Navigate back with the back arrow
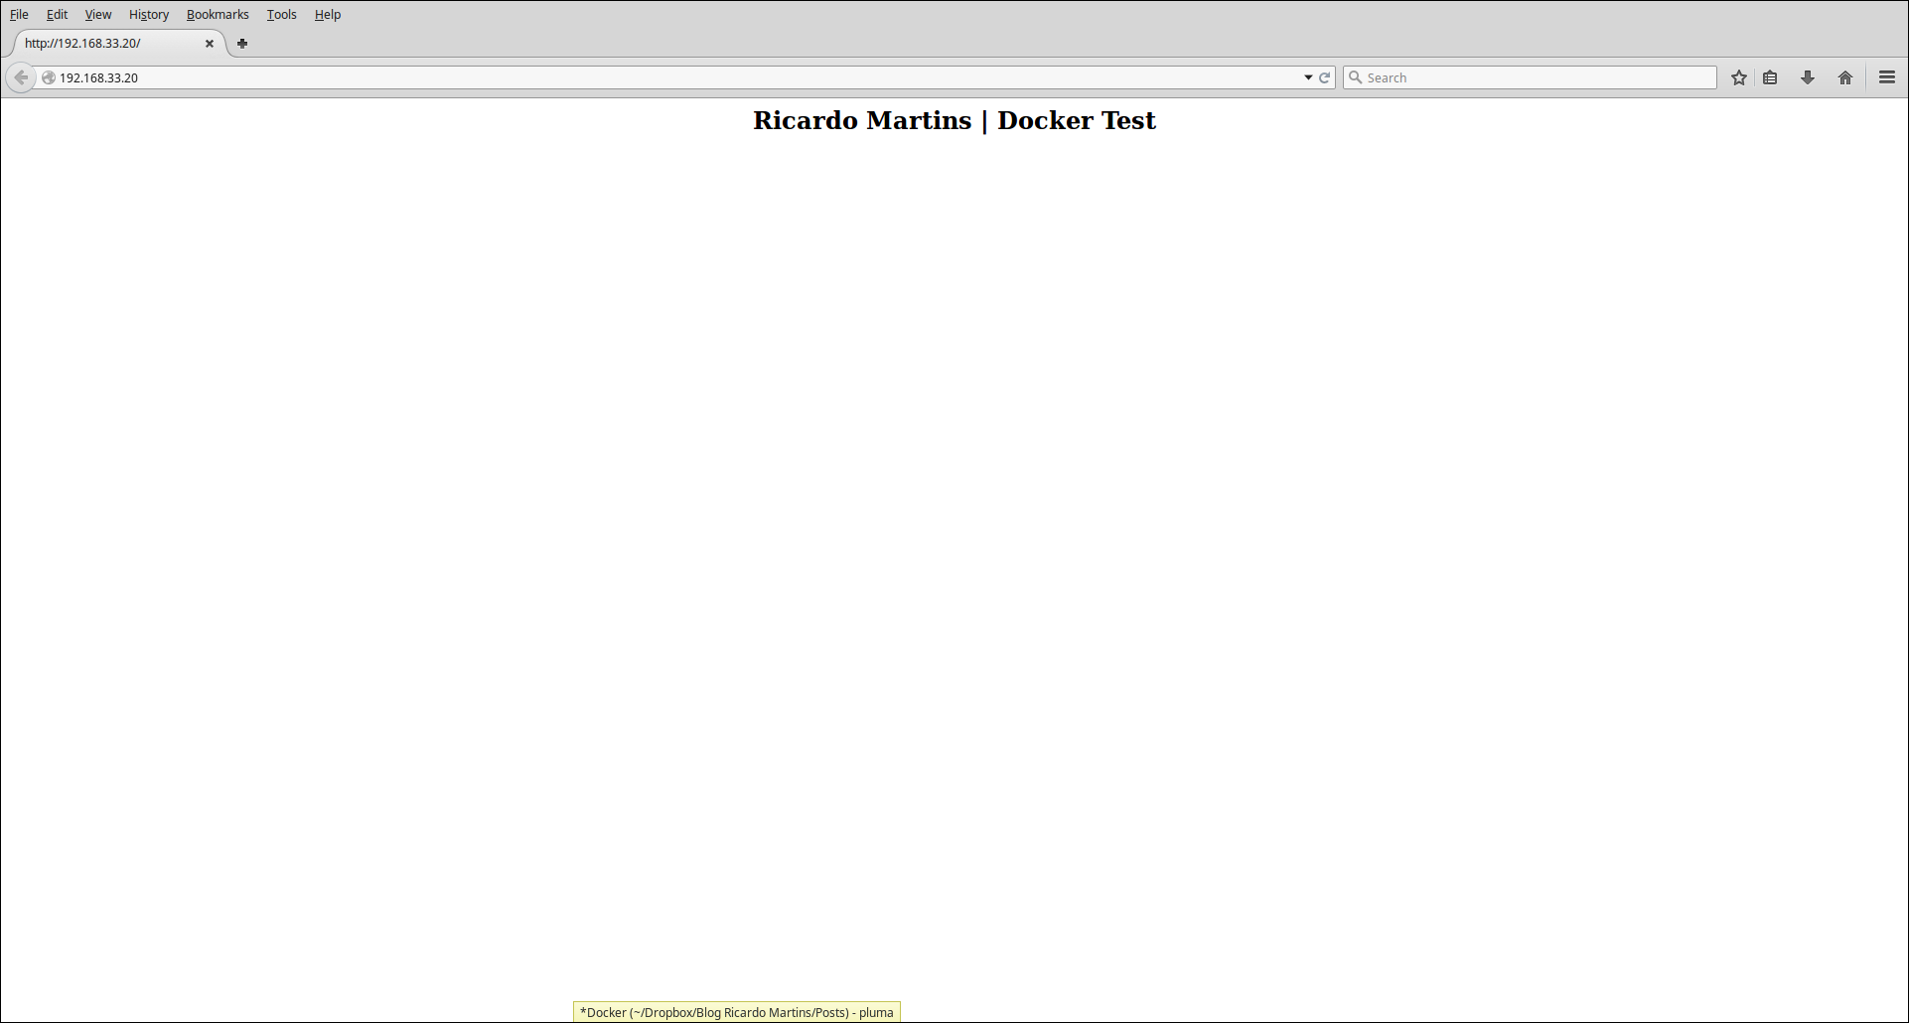This screenshot has height=1023, width=1909. tap(21, 76)
